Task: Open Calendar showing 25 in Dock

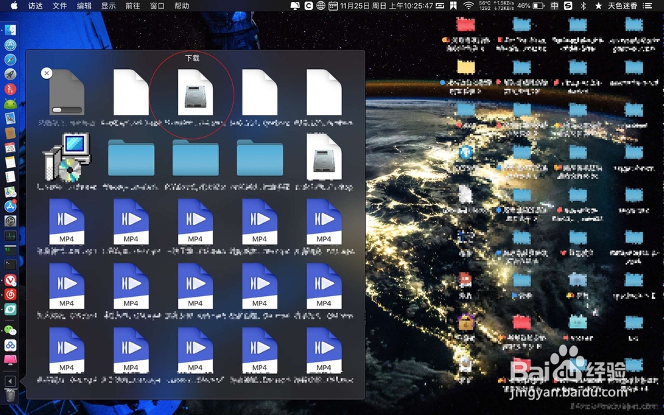Action: pyautogui.click(x=10, y=147)
